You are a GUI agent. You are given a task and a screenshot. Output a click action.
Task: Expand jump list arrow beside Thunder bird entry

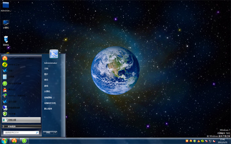point(39,71)
